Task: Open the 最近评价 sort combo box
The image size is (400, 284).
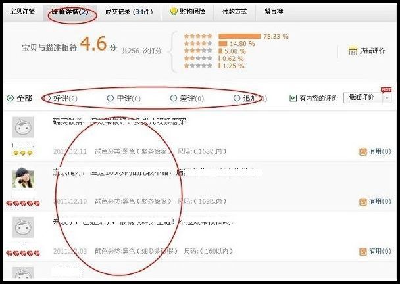Action: click(367, 98)
